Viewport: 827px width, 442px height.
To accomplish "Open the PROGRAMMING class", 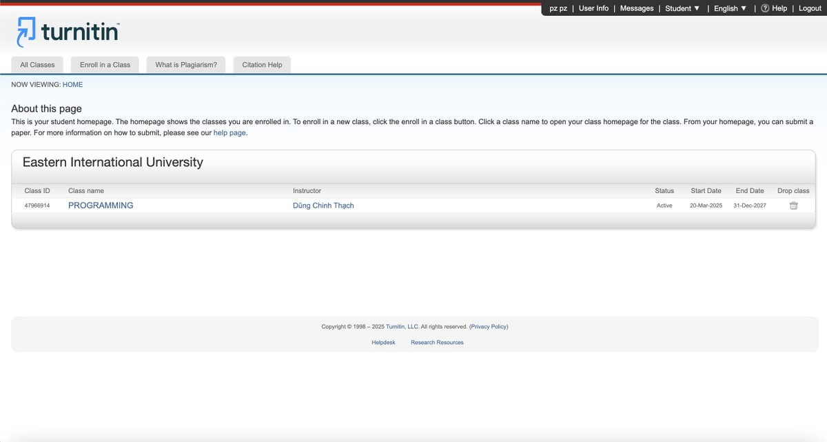I will pyautogui.click(x=101, y=205).
